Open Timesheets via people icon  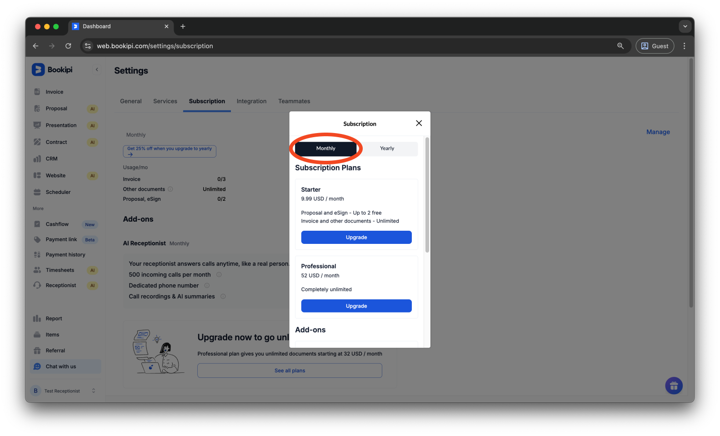coord(37,270)
